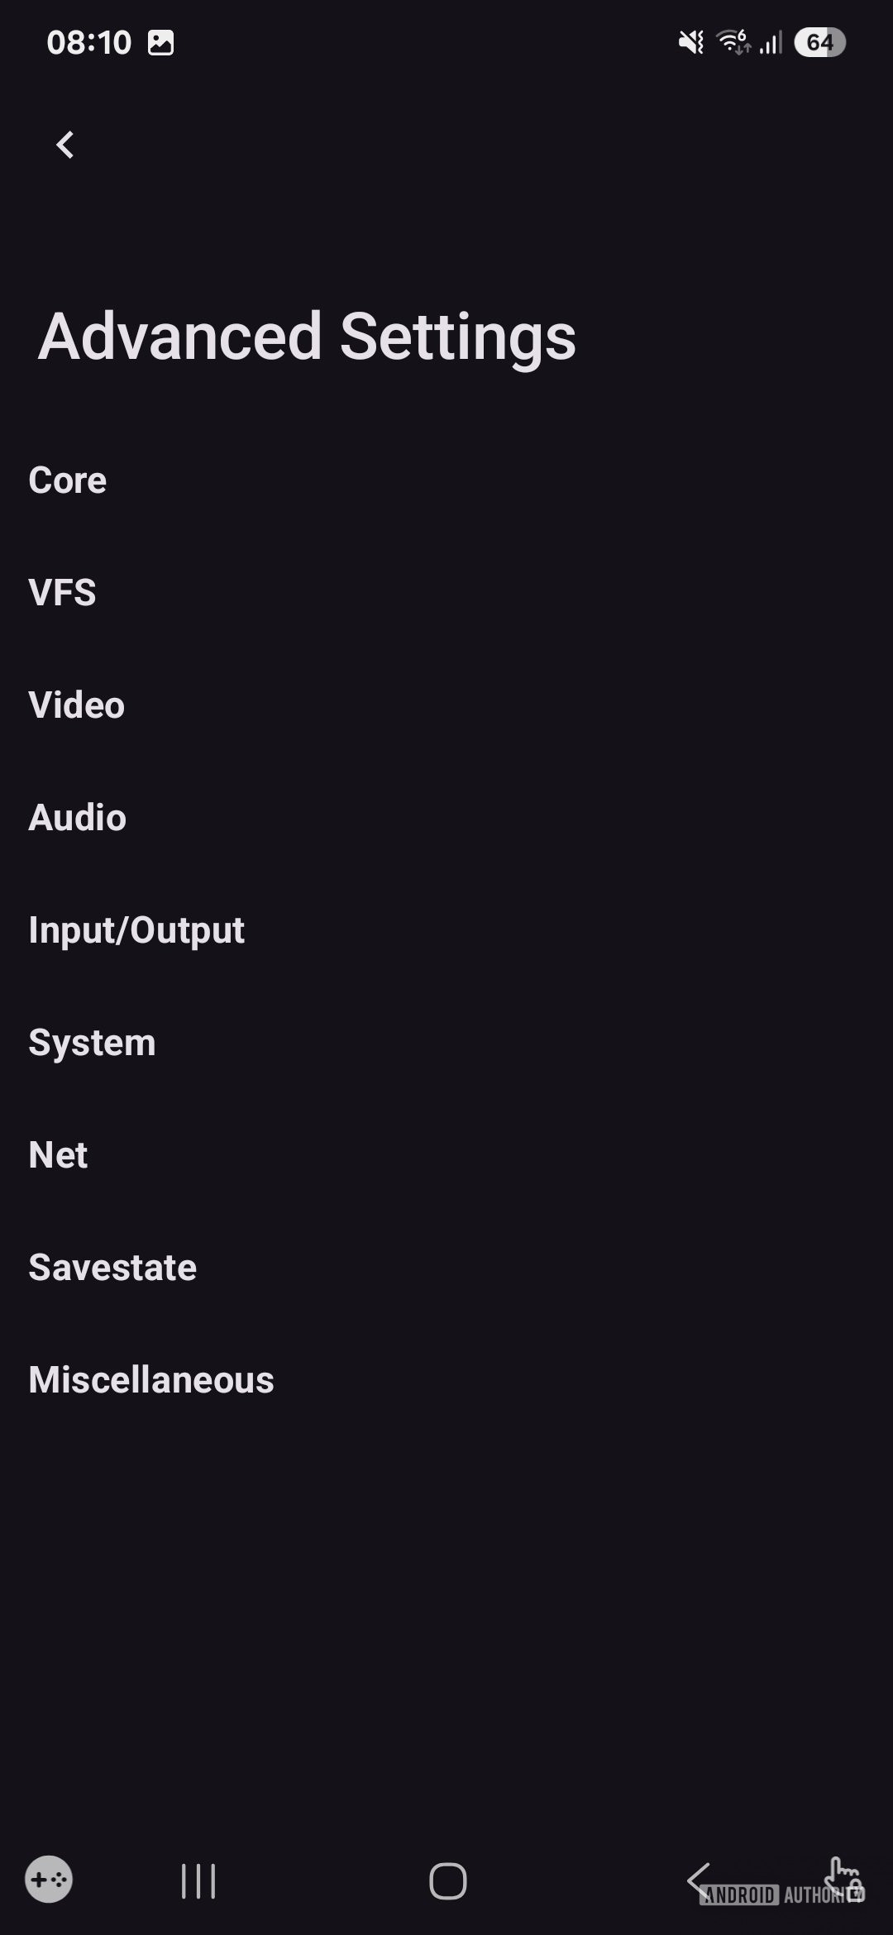The image size is (893, 1935).
Task: Select the Video settings entry
Action: 77,705
